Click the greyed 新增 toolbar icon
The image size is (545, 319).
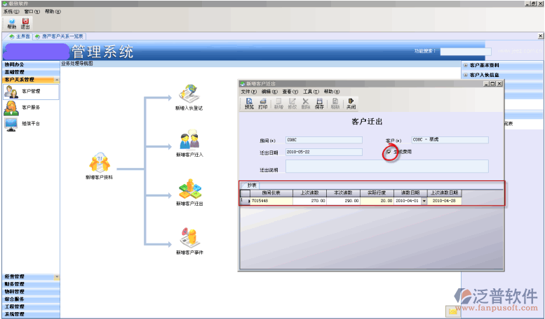tap(278, 104)
